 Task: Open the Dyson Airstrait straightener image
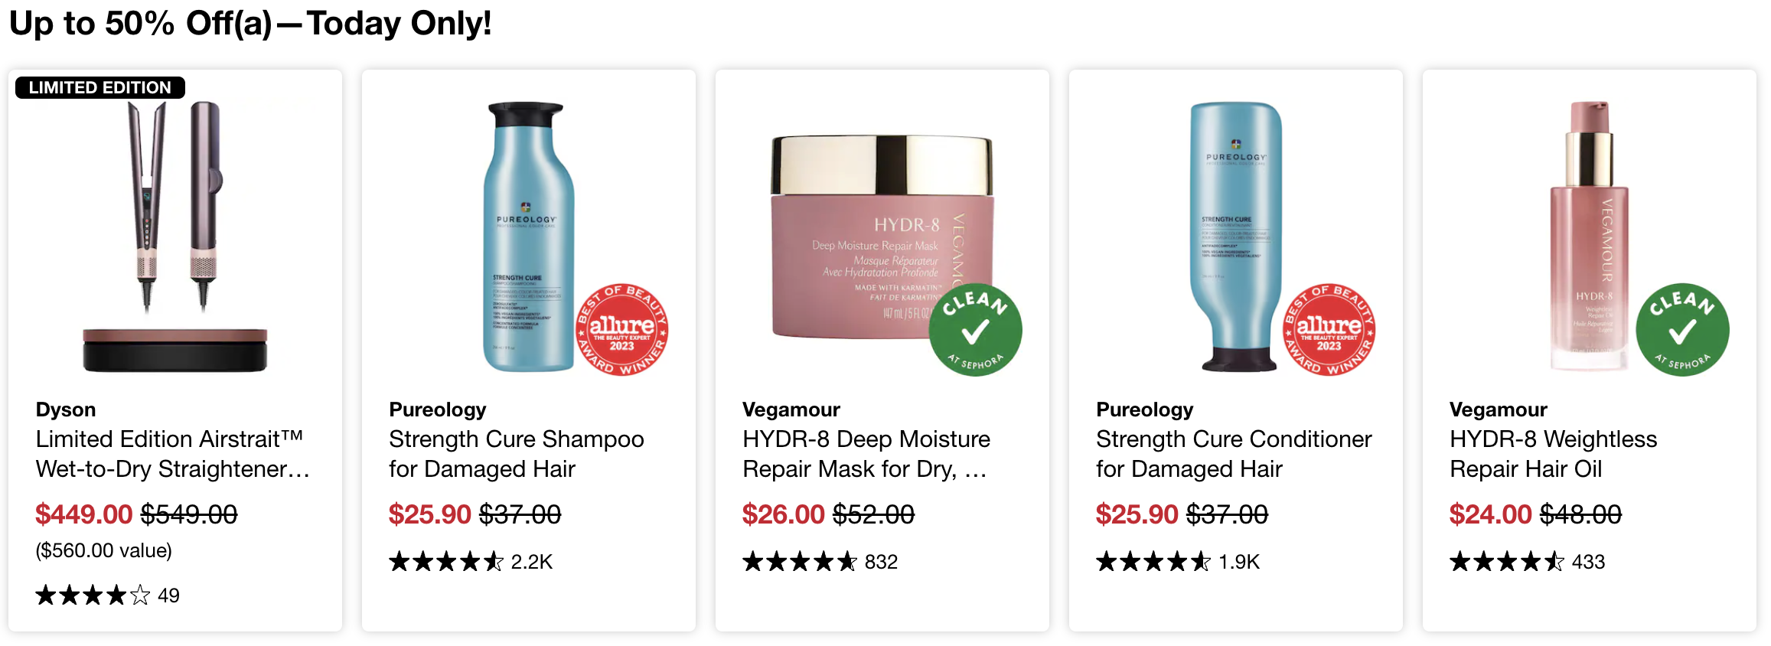175,237
